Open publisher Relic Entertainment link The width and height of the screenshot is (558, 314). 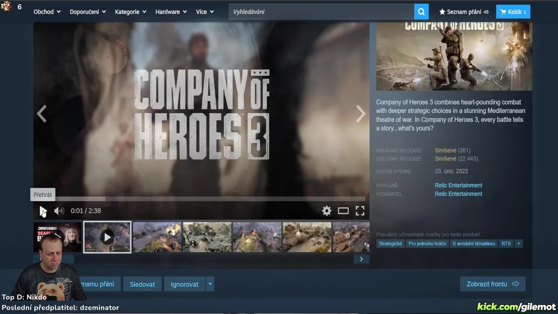(458, 194)
